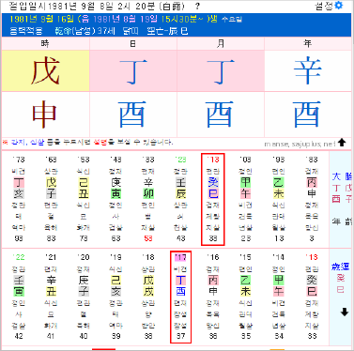Select the hour stem 戊 character
Screen dimensions: 354x351
[x=46, y=70]
